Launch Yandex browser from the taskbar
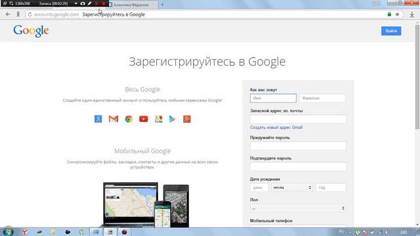420x236 pixels. tap(25, 232)
